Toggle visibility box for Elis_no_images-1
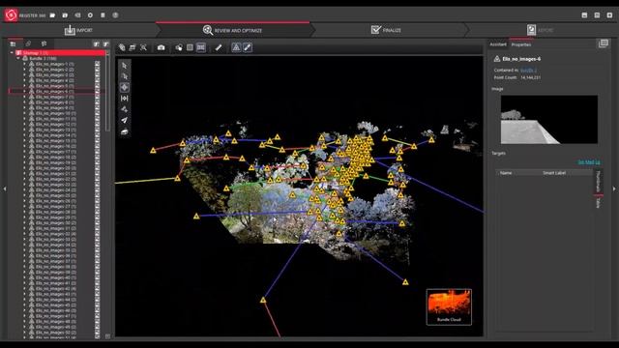619x348 pixels. (x=97, y=64)
